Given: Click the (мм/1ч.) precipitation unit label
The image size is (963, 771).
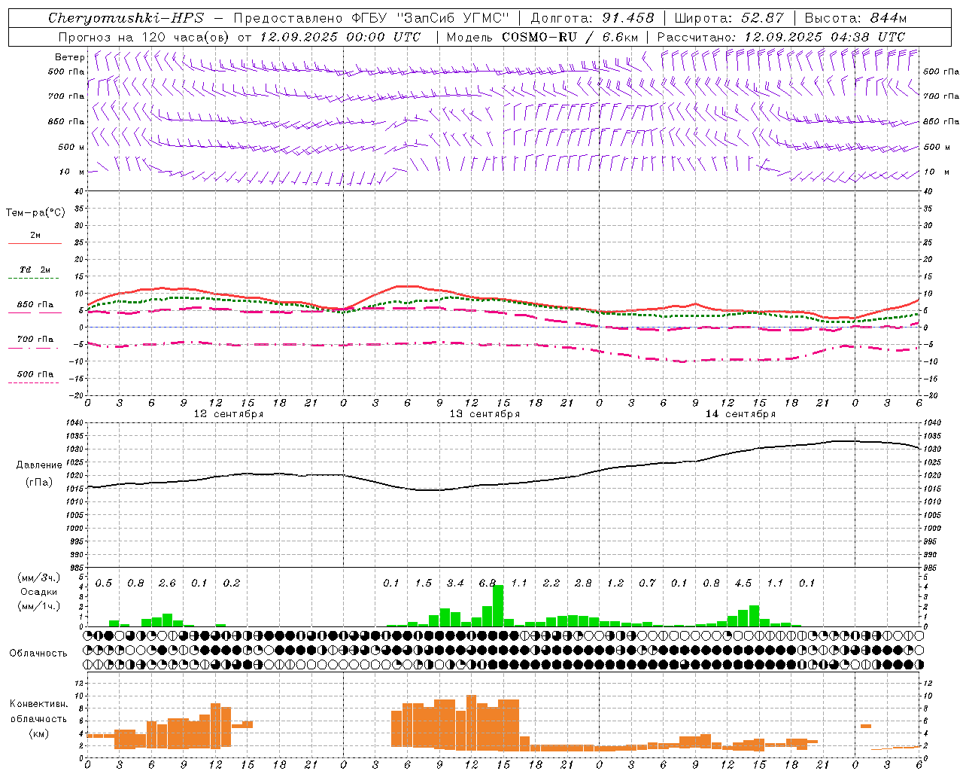Looking at the screenshot, I should (x=38, y=606).
